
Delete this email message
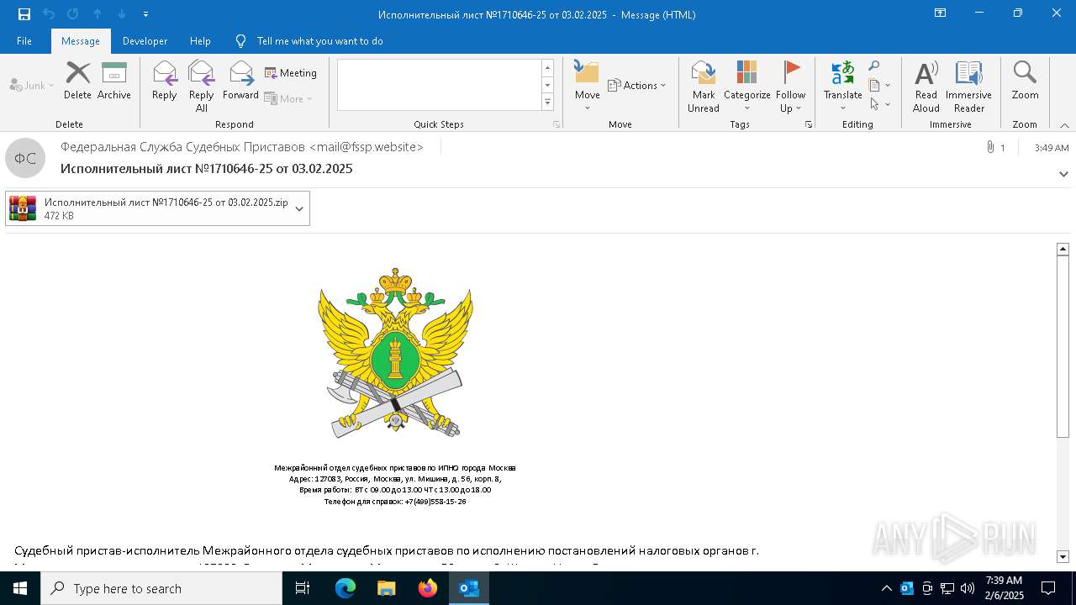pos(77,81)
